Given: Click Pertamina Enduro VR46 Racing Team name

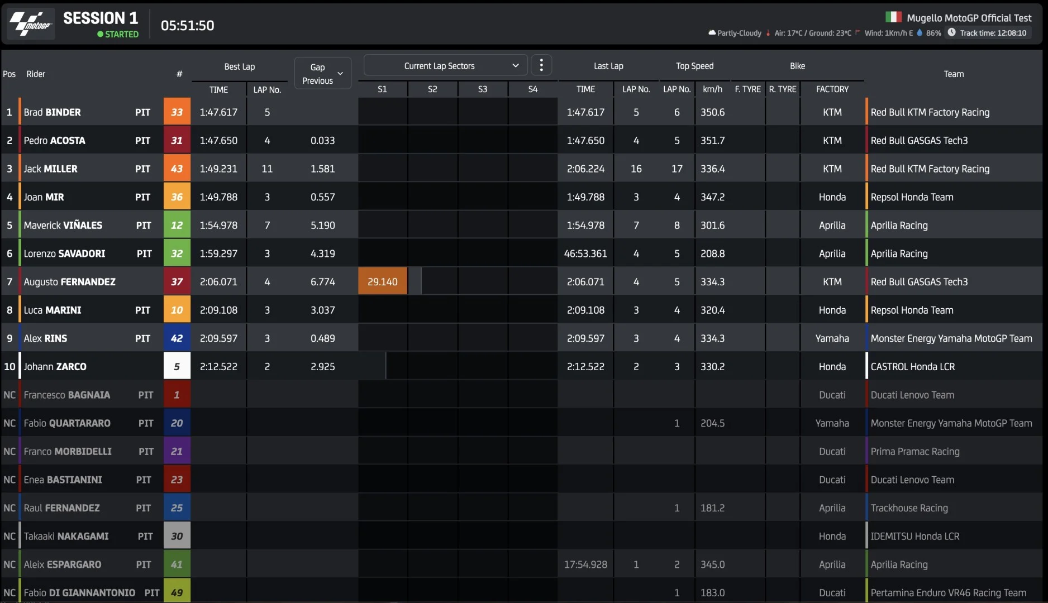Looking at the screenshot, I should click(x=949, y=593).
